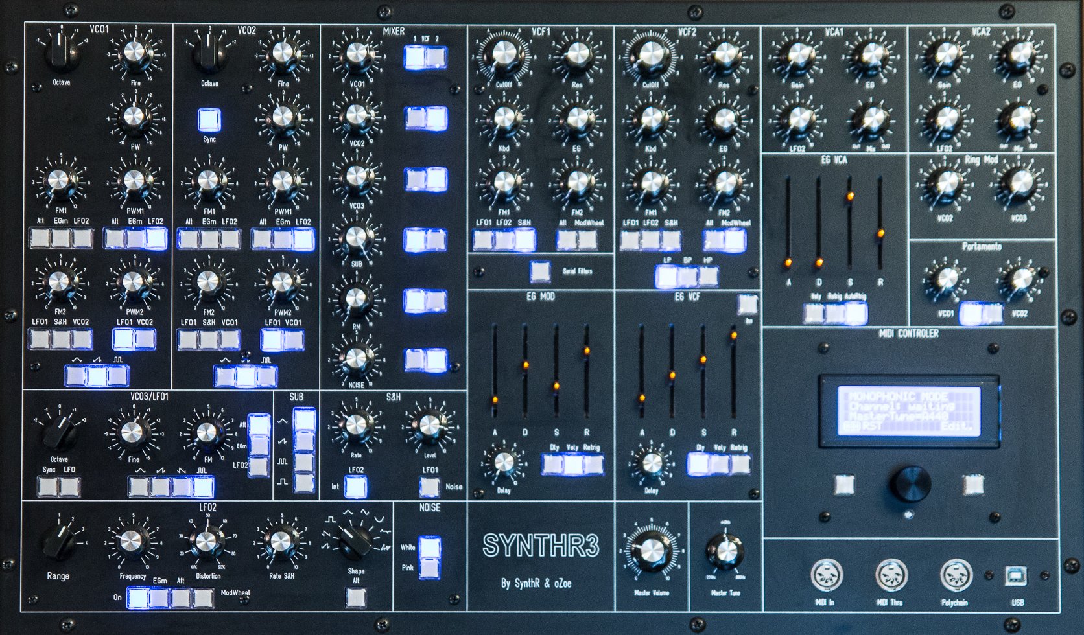Viewport: 1084px width, 635px height.
Task: Toggle the Portamento VCO1 button
Action: [x=970, y=314]
